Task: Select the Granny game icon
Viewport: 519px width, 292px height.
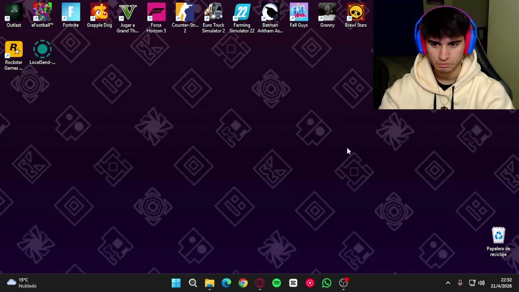Action: (327, 15)
